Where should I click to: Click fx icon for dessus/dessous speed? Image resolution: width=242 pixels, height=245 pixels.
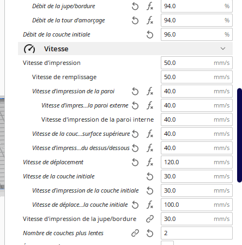pos(150,148)
